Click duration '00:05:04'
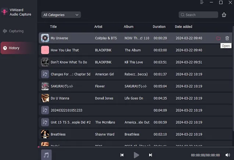Image resolution: width=234 pixels, height=160 pixels. [x=160, y=86]
